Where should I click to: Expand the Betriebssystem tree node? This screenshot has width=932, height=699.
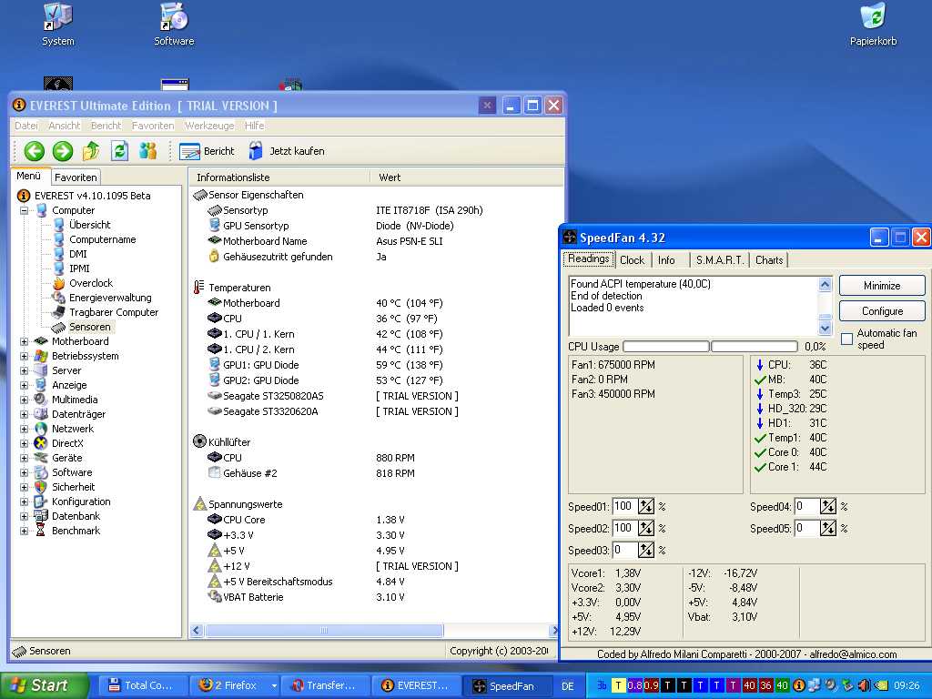pyautogui.click(x=24, y=356)
